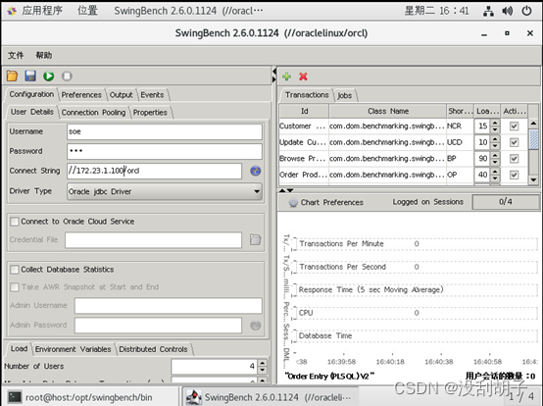This screenshot has height=406, width=543.
Task: Switch to SwingBench taskbar entry
Action: point(271,397)
